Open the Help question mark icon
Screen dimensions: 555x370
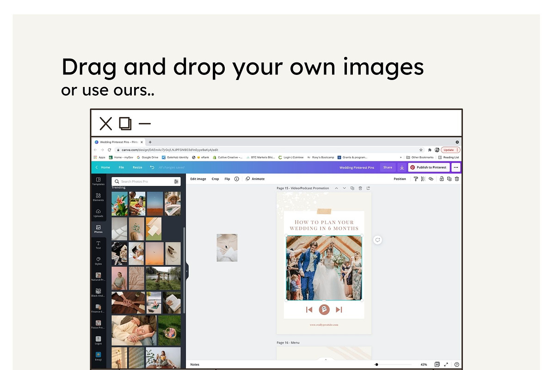[x=456, y=364]
